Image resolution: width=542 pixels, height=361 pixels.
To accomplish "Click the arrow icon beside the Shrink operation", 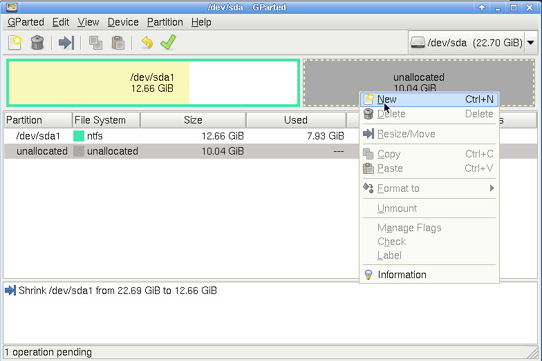I will 10,291.
